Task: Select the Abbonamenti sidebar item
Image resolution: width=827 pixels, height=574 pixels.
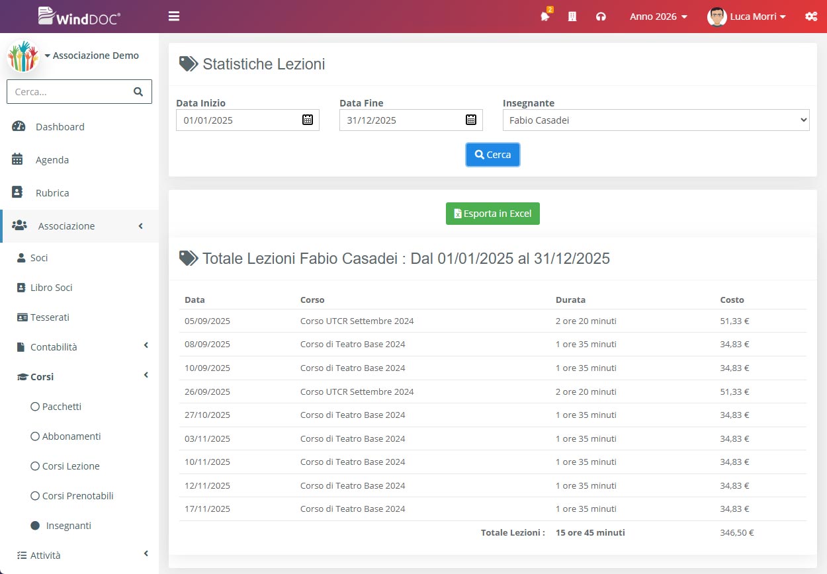Action: [x=71, y=436]
